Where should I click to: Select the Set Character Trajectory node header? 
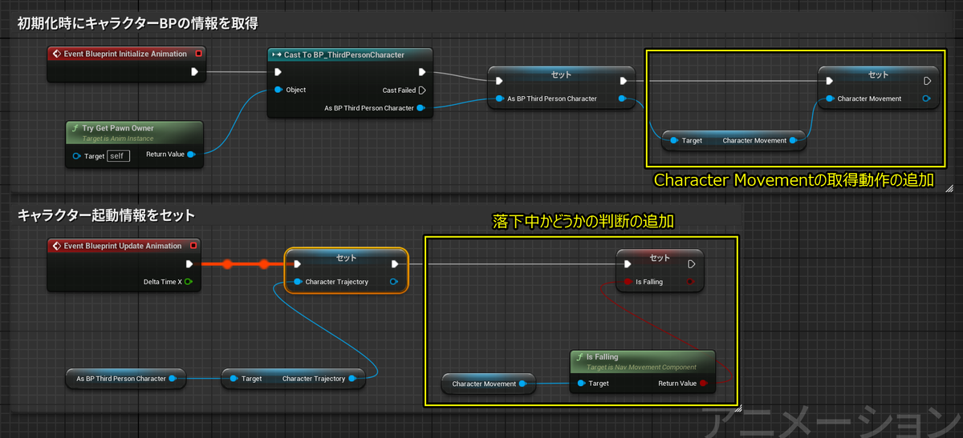pyautogui.click(x=347, y=258)
